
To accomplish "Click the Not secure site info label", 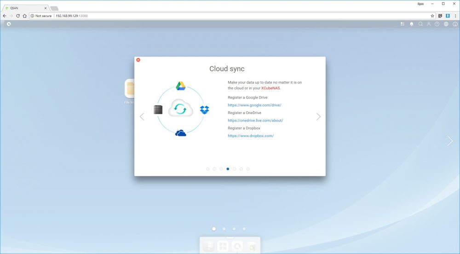I will tap(41, 16).
